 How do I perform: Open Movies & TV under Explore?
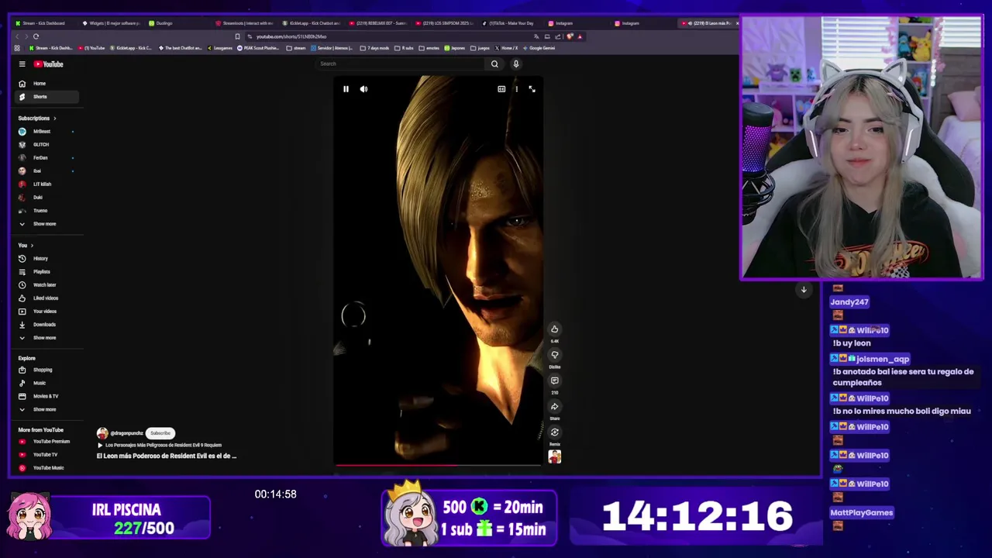click(x=46, y=396)
